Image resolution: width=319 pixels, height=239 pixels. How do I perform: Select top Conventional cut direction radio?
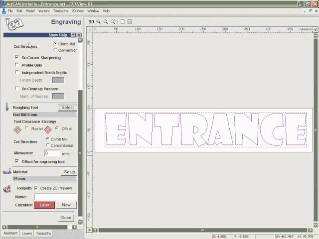coord(55,50)
